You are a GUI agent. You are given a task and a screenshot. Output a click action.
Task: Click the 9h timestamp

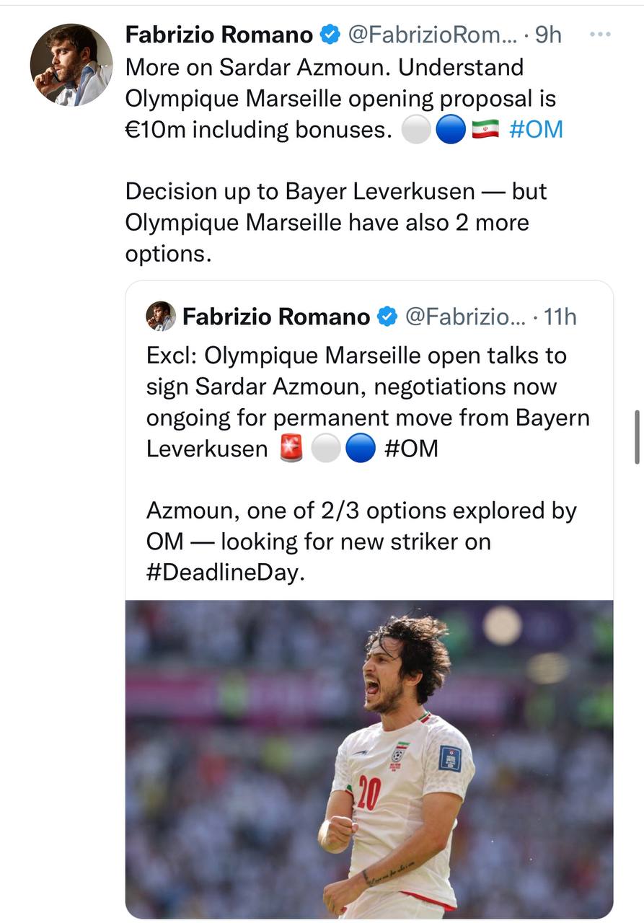(548, 34)
